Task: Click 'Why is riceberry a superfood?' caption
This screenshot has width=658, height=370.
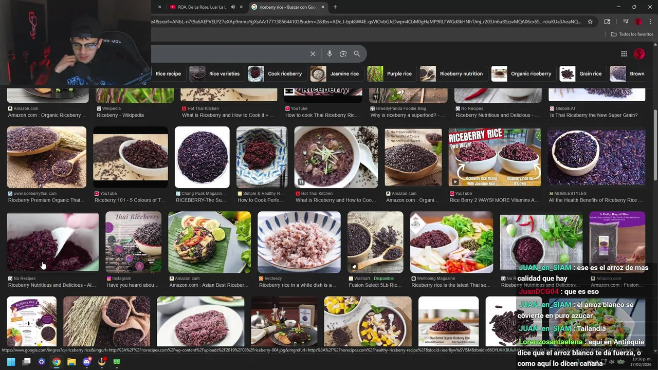Action: (408, 115)
